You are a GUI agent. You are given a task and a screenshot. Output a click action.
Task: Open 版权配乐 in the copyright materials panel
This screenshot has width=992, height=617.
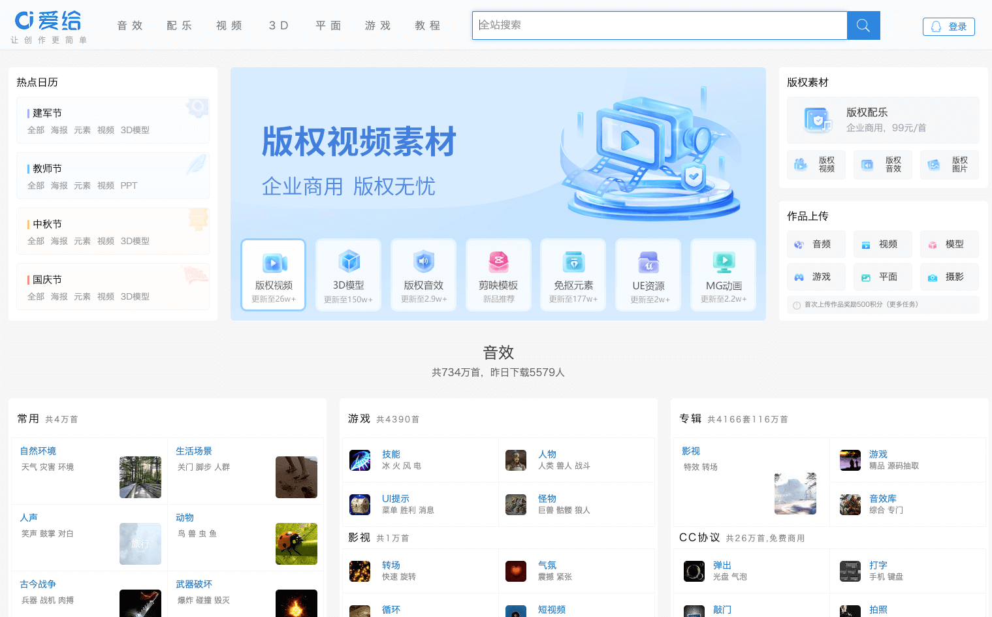point(882,119)
